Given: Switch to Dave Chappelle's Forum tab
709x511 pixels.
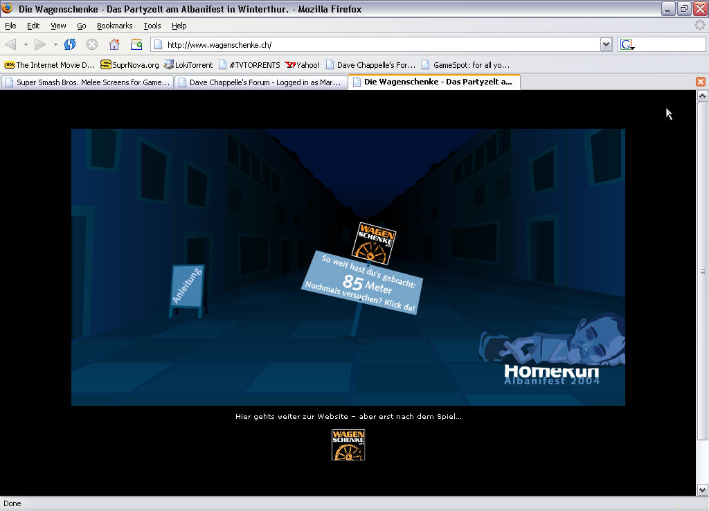Looking at the screenshot, I should pyautogui.click(x=260, y=82).
